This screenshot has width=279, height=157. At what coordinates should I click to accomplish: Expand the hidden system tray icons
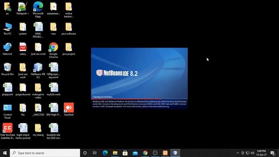point(238,153)
